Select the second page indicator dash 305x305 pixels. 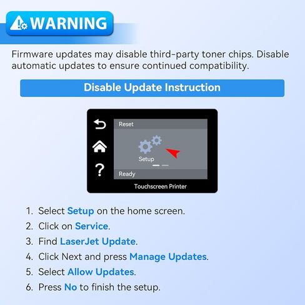pyautogui.click(x=165, y=166)
